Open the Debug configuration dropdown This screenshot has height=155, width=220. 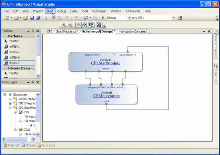click(x=129, y=18)
